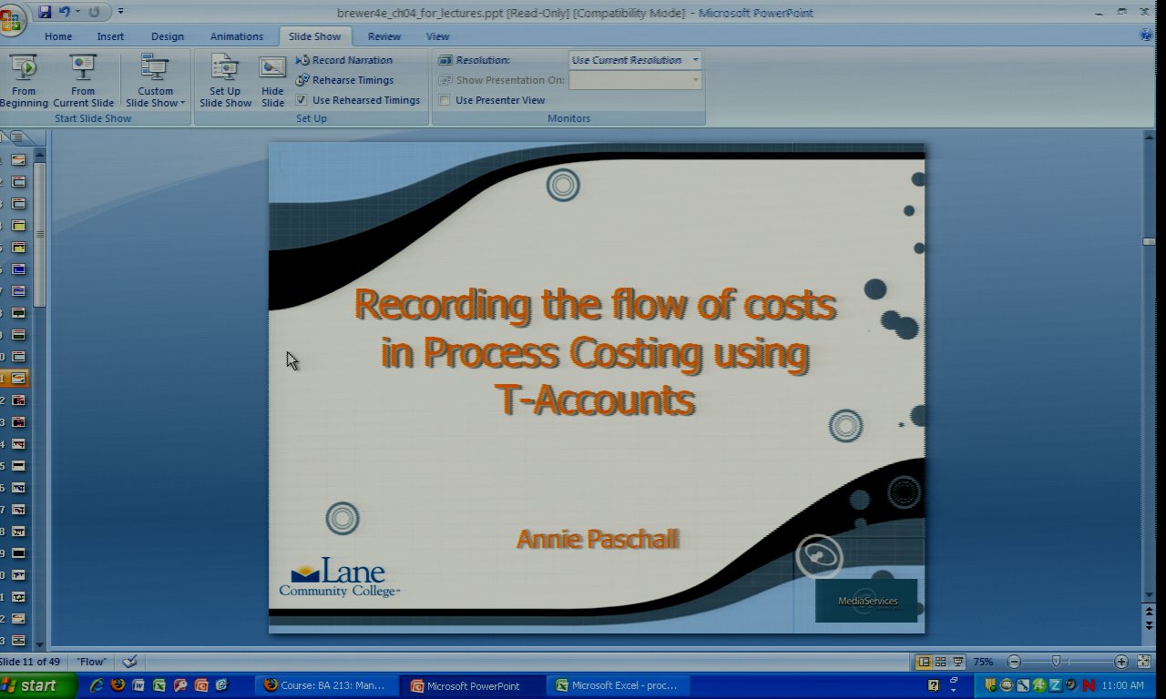
Task: Switch to the Review tab
Action: tap(384, 36)
